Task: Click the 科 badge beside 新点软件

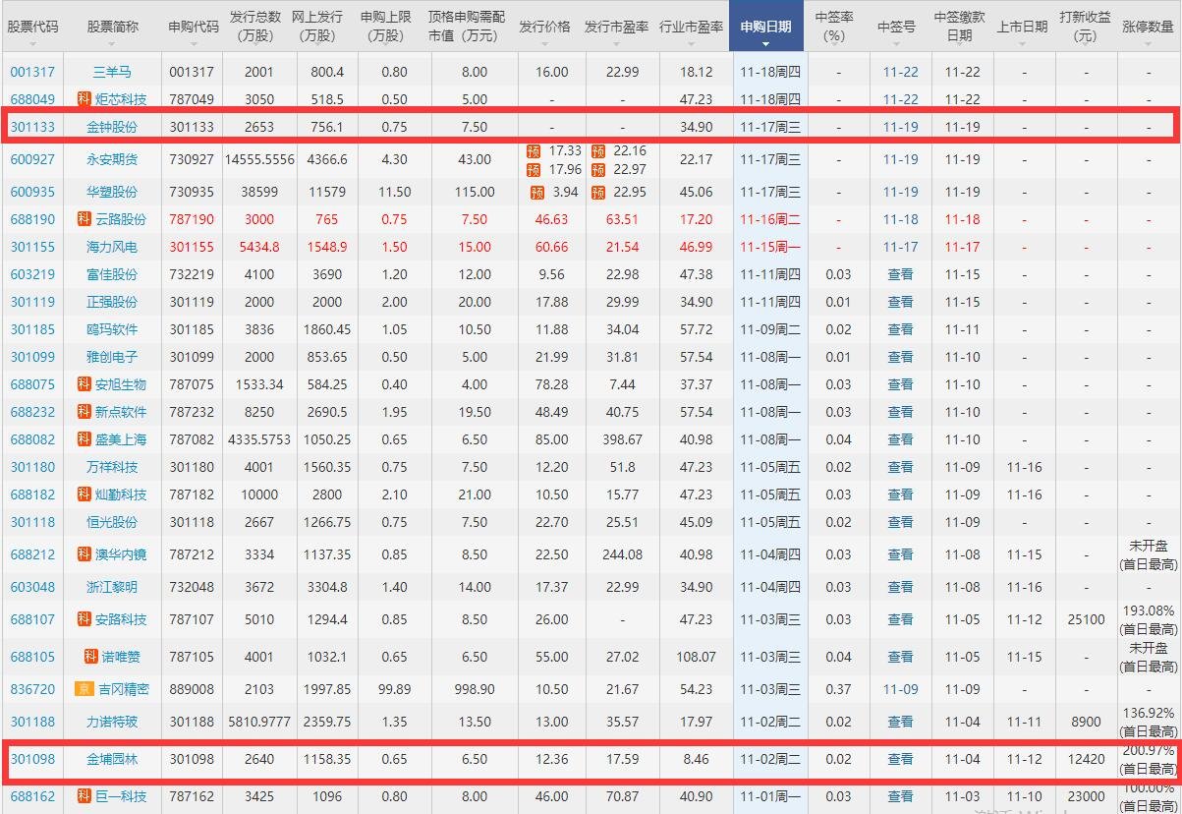Action: (x=84, y=412)
